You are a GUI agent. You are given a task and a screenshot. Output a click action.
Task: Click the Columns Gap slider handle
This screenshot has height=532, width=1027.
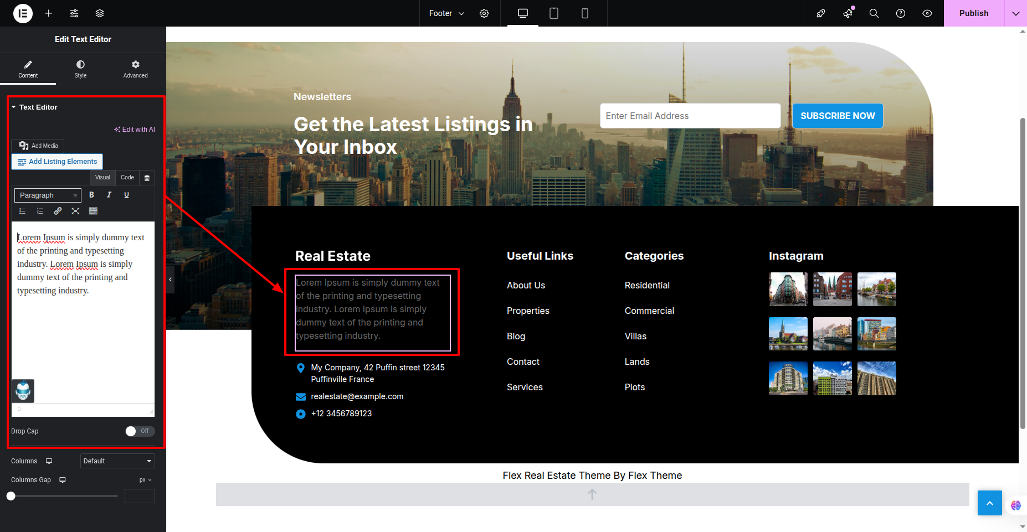point(11,496)
